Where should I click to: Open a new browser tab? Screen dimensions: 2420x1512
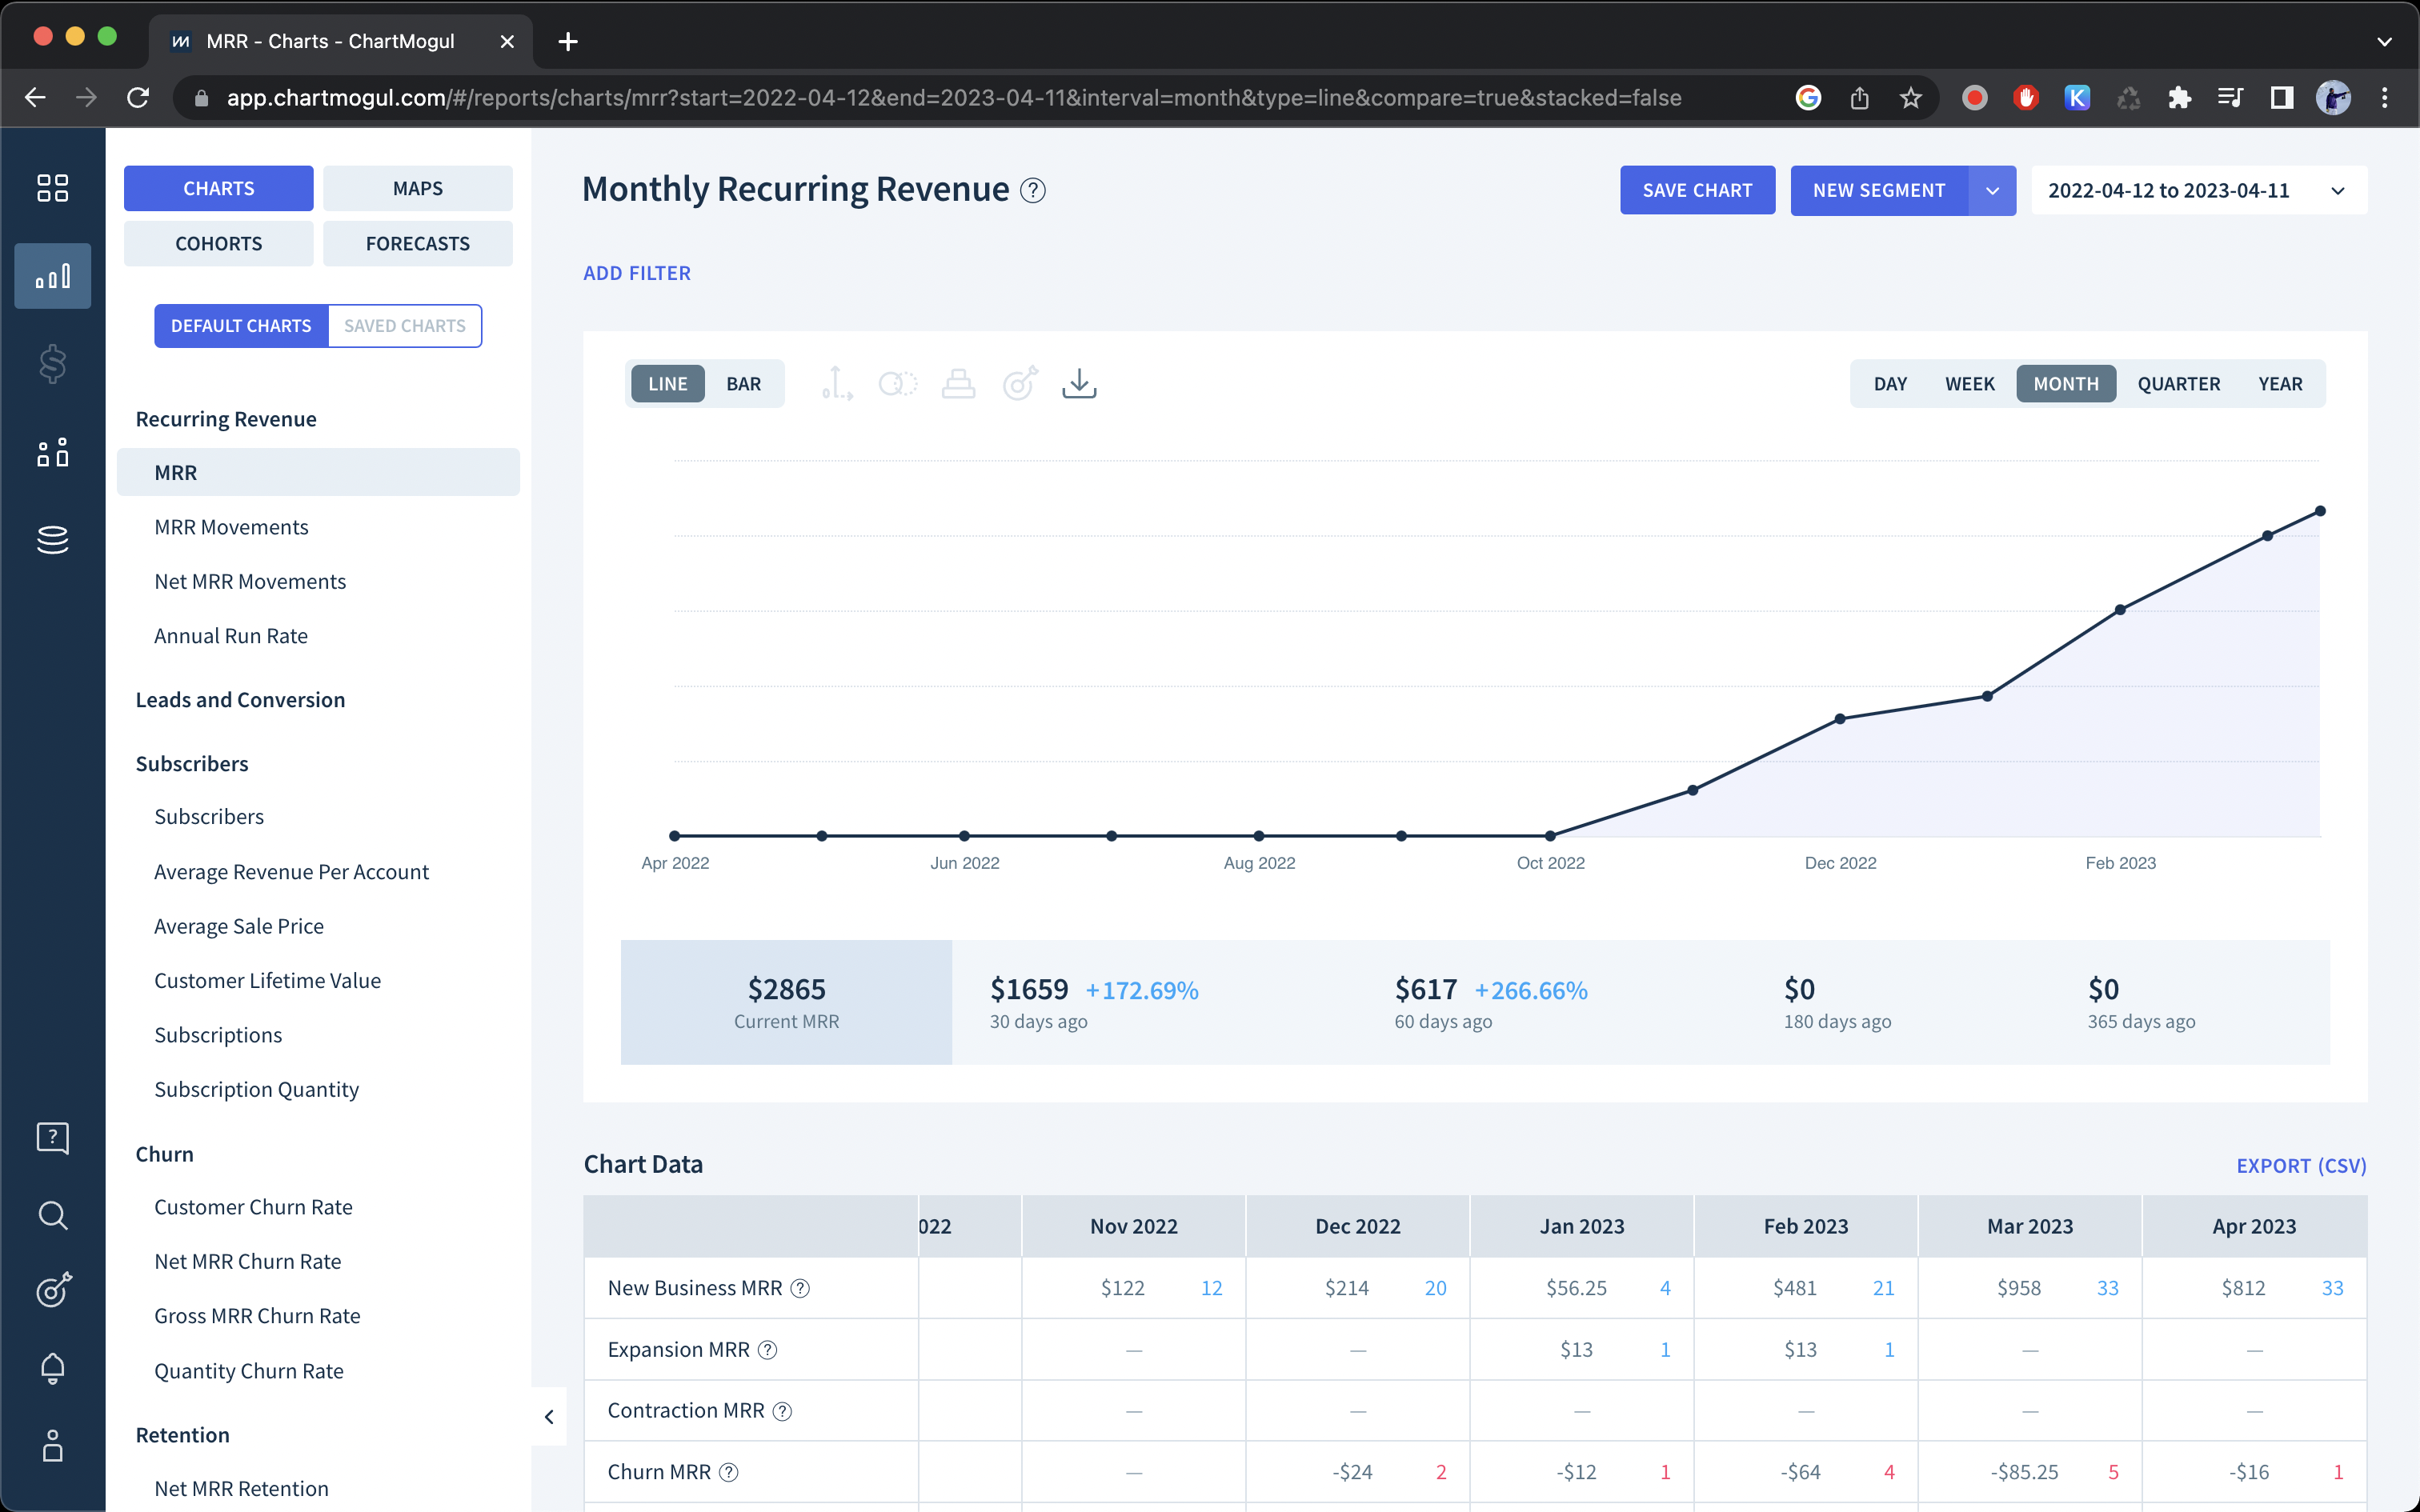(568, 41)
